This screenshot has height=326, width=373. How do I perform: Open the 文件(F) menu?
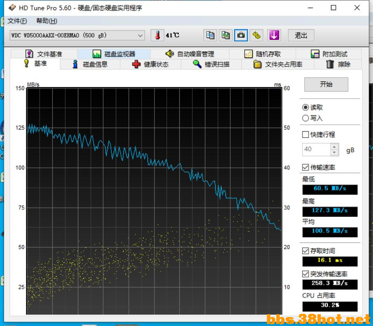[x=17, y=21]
